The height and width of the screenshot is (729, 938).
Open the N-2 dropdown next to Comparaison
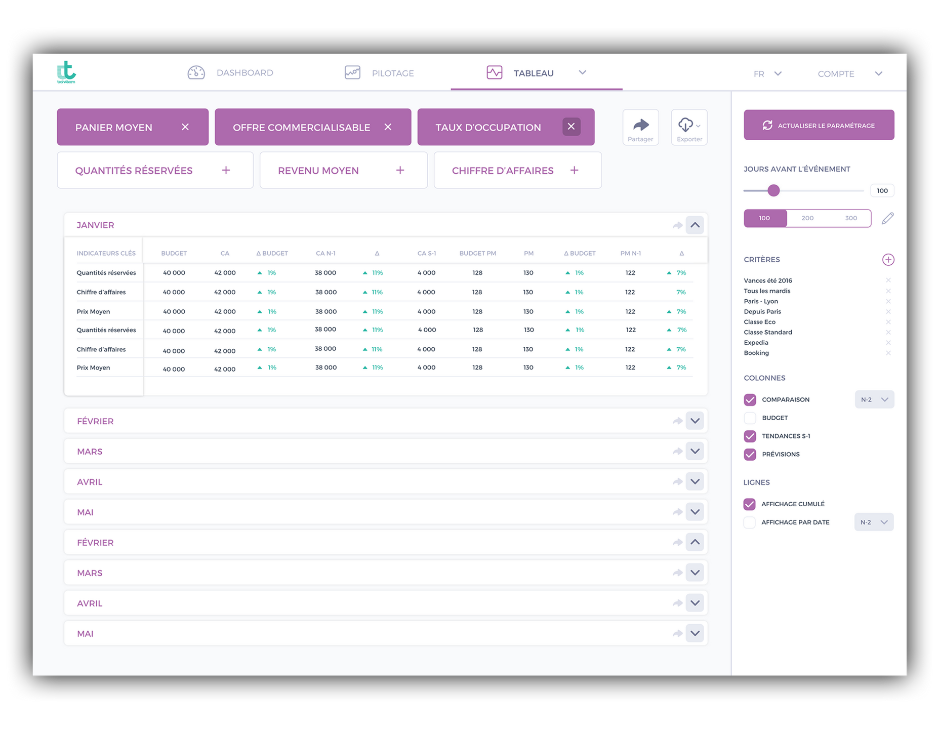[874, 399]
